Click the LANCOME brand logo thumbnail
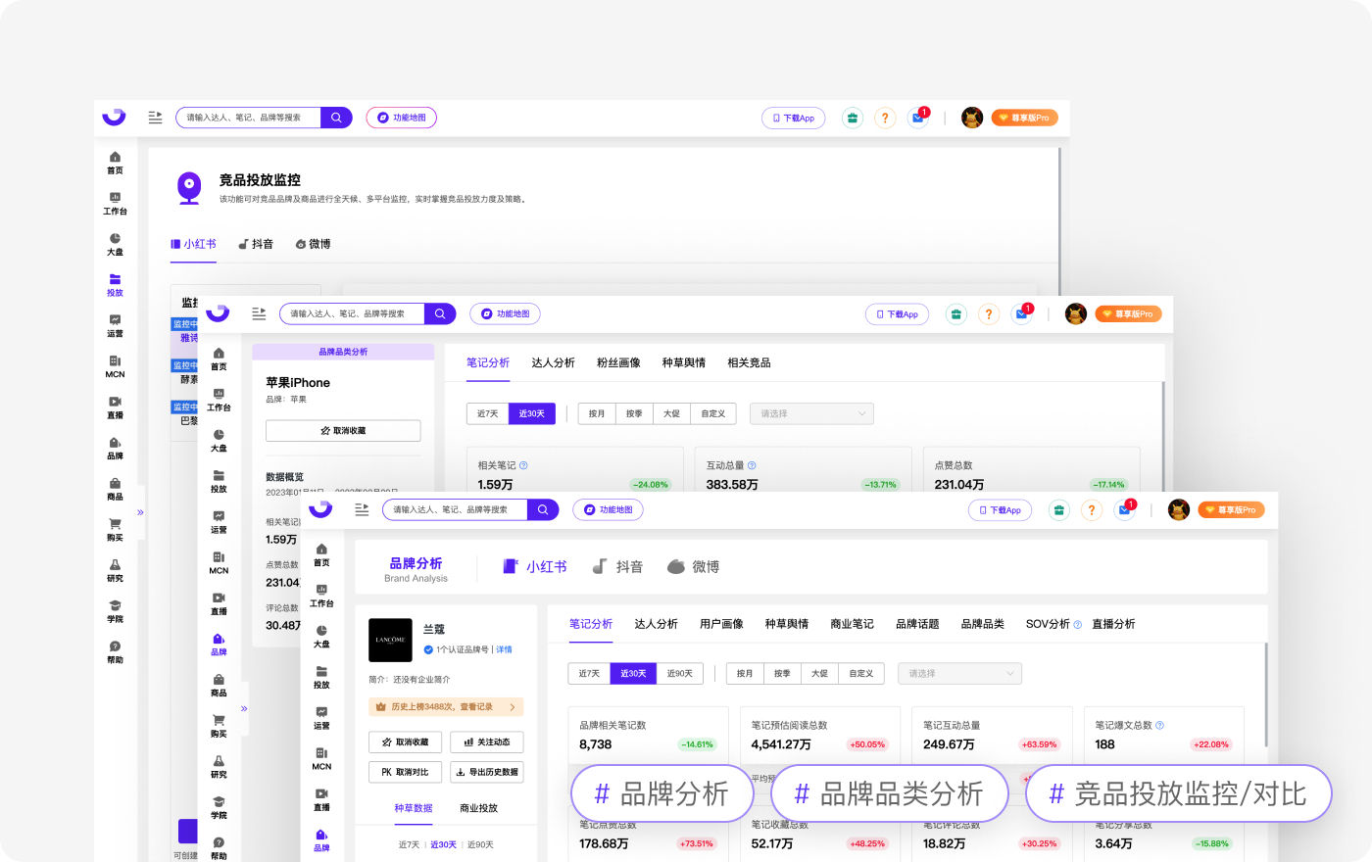This screenshot has height=862, width=1372. pos(390,641)
